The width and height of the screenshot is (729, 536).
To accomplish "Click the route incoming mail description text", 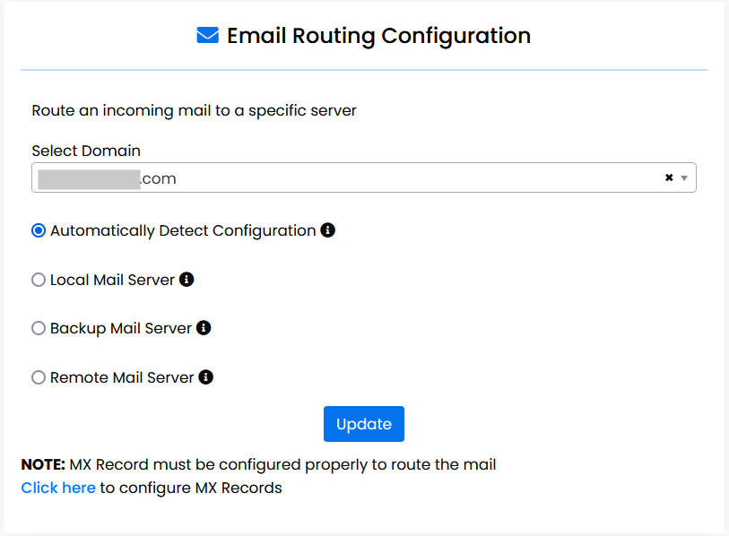I will [x=192, y=110].
